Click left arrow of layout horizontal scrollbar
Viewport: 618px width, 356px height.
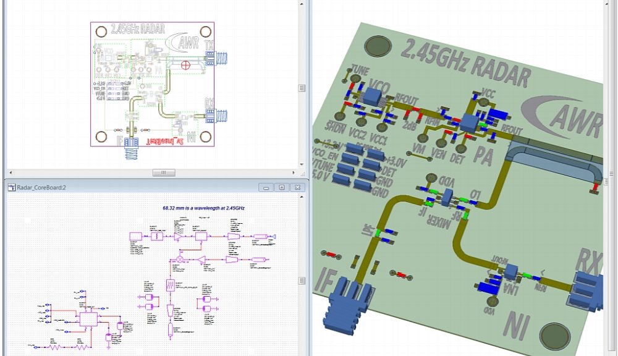tap(9, 173)
